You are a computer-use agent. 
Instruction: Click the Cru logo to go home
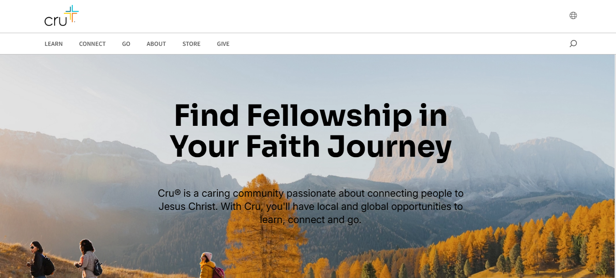[x=56, y=20]
